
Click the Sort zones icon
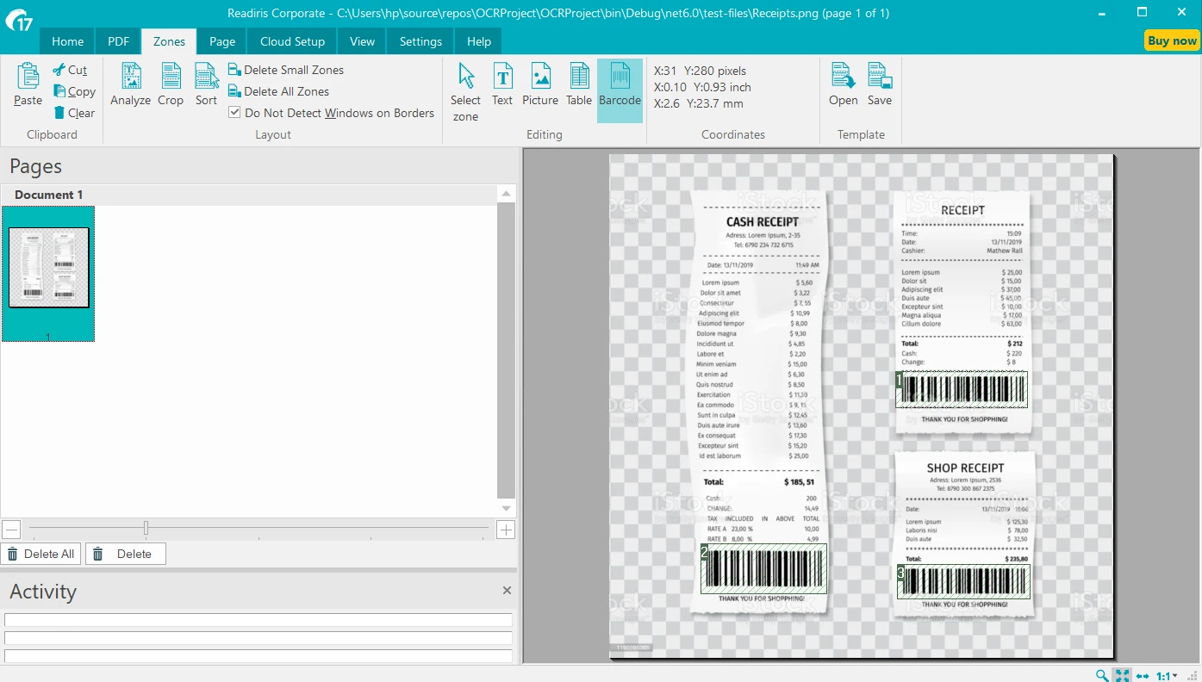[206, 85]
